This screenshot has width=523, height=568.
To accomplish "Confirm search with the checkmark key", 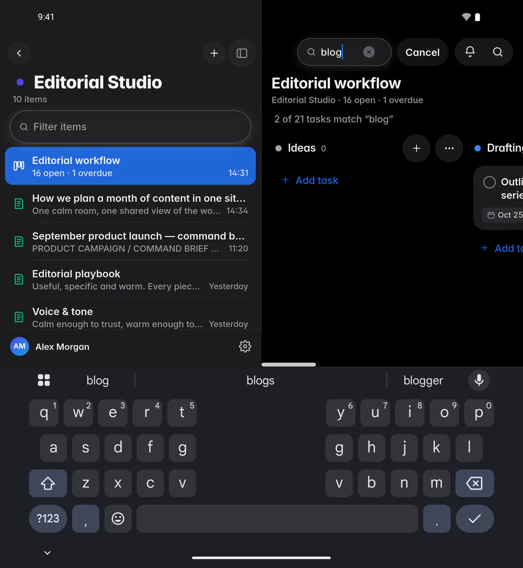I will click(x=474, y=518).
